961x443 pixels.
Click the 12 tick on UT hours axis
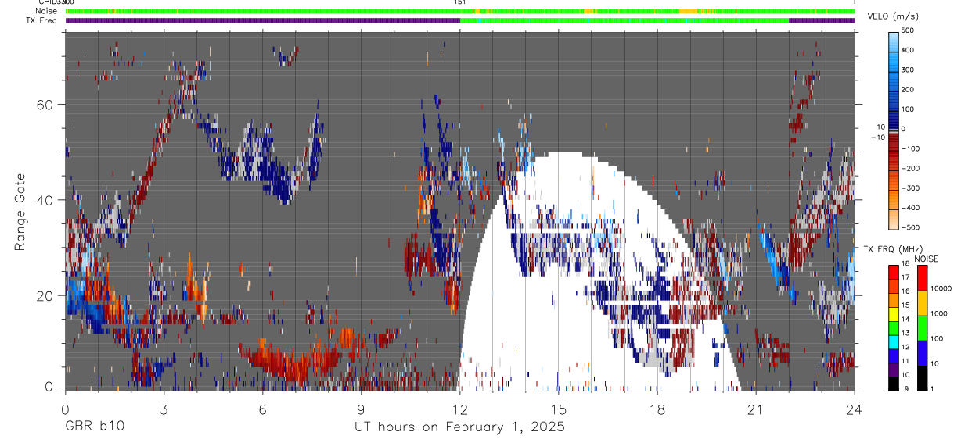tap(459, 409)
